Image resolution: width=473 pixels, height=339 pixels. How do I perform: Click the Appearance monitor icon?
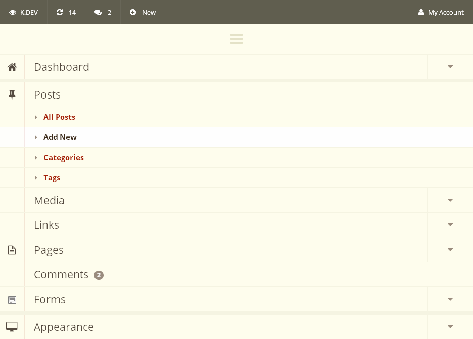tap(12, 327)
